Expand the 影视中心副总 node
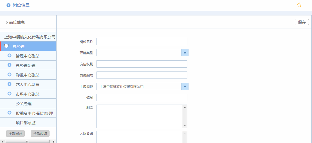312x143 pixels. (9, 74)
